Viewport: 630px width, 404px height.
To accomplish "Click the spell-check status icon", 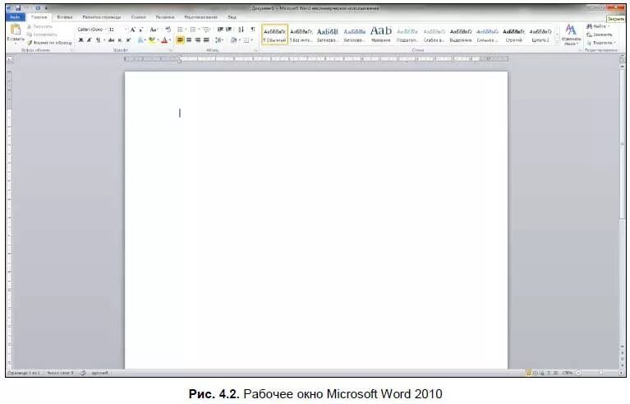I will point(83,373).
